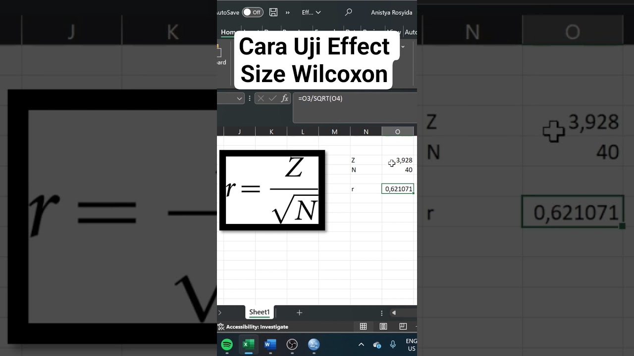The width and height of the screenshot is (634, 356).
Task: Expand the quick access overflow chevrons
Action: click(288, 12)
